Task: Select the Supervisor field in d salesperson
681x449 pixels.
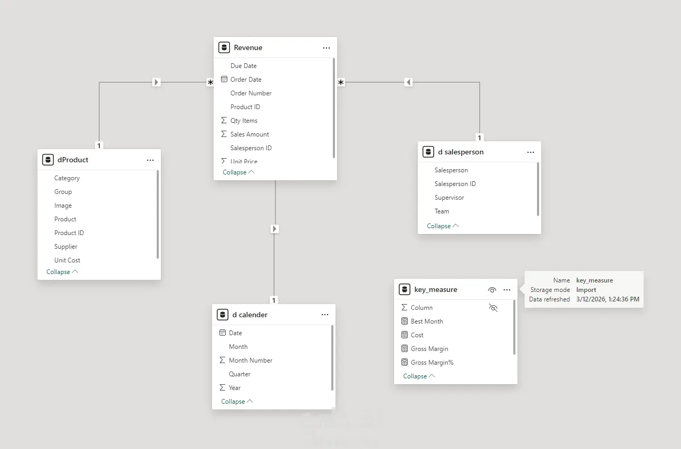Action: pyautogui.click(x=449, y=198)
